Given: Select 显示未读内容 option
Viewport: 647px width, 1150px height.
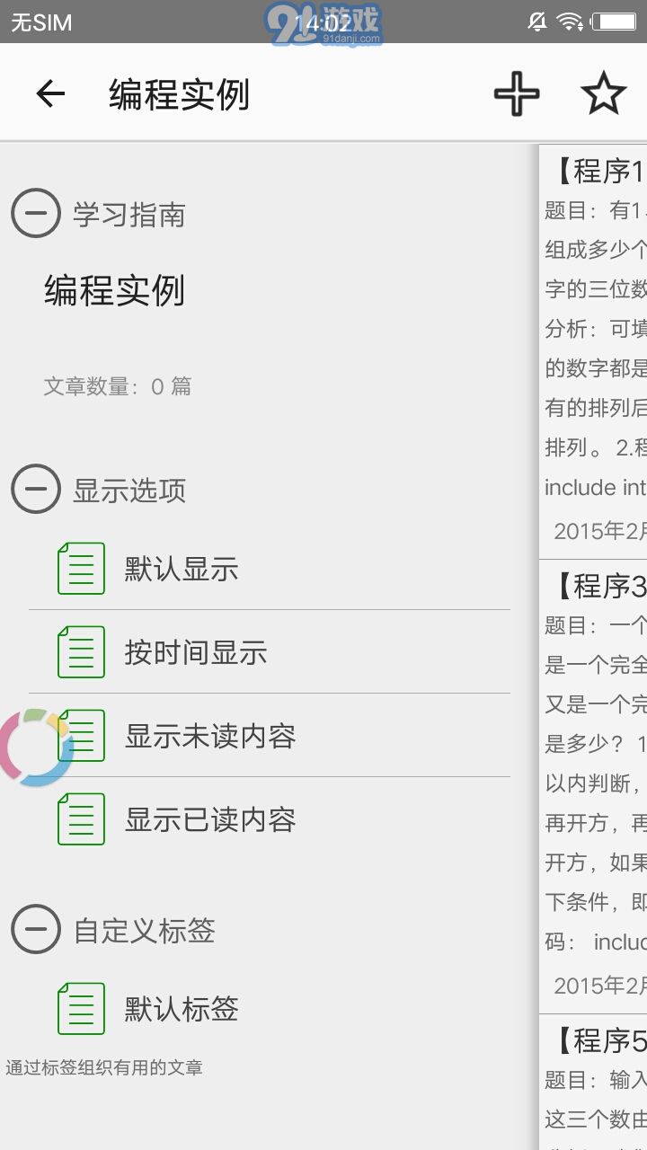Looking at the screenshot, I should tap(270, 736).
